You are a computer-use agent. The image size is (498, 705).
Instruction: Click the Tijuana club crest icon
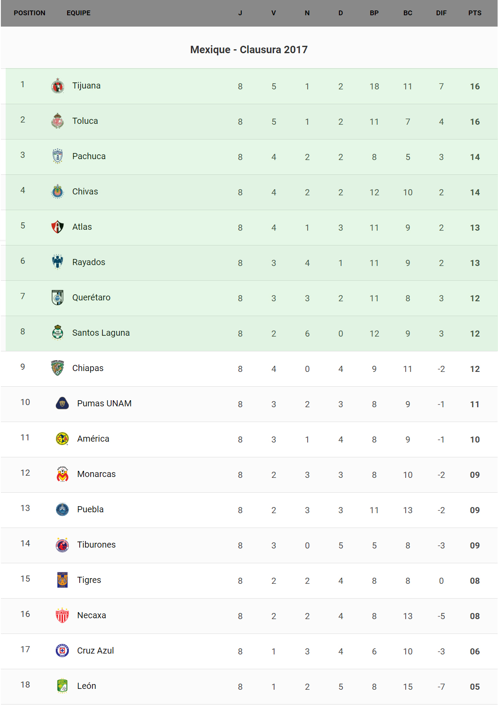(58, 86)
